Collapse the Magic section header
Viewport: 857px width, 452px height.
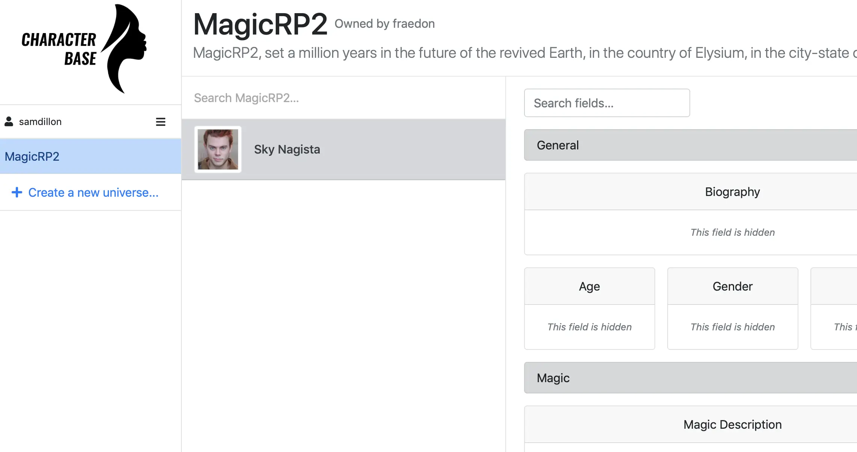[691, 378]
